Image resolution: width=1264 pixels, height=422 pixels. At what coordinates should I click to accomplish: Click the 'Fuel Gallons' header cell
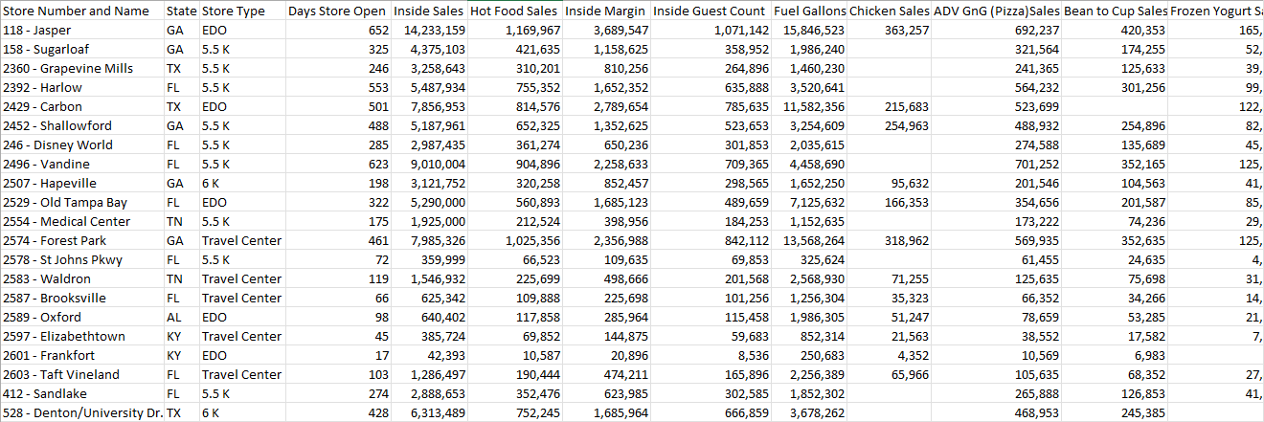pos(811,11)
